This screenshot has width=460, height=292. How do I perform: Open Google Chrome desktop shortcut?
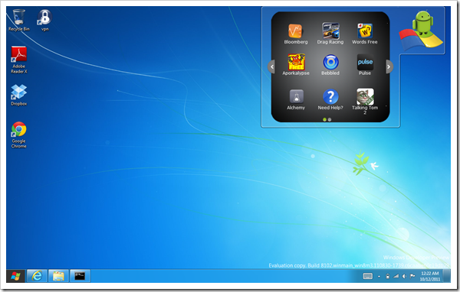(x=18, y=135)
